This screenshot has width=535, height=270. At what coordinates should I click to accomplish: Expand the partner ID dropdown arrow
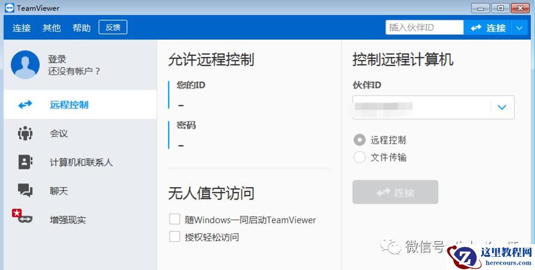501,108
